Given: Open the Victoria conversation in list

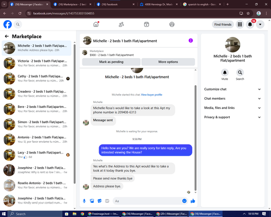Looking at the screenshot, I should 37,63.
